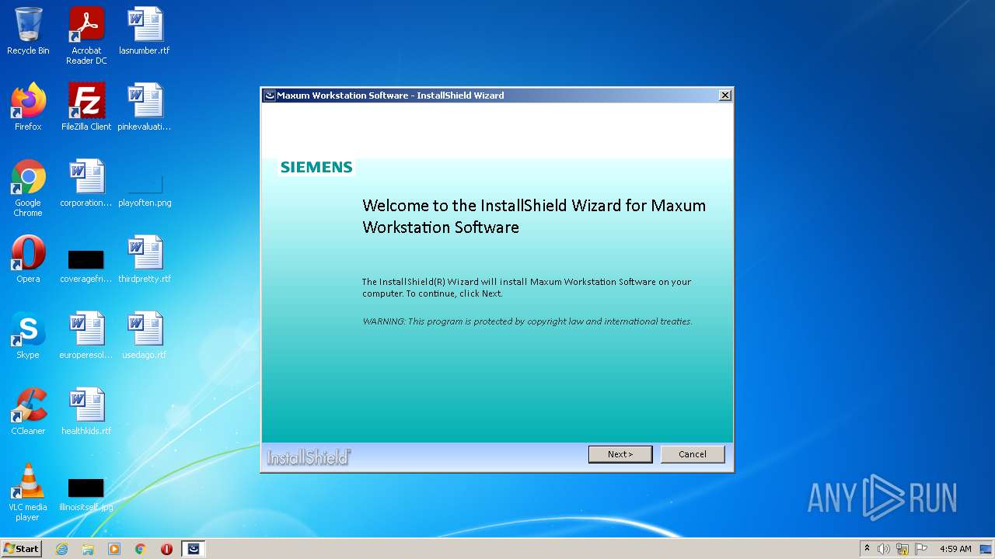Open the Recycle Bin desktop icon

click(x=28, y=32)
